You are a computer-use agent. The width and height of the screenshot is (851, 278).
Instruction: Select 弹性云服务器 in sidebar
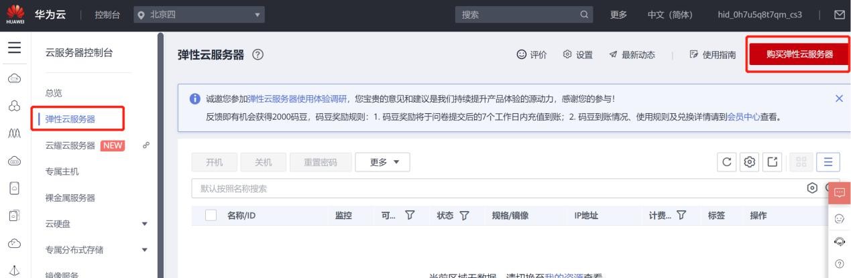tap(70, 119)
